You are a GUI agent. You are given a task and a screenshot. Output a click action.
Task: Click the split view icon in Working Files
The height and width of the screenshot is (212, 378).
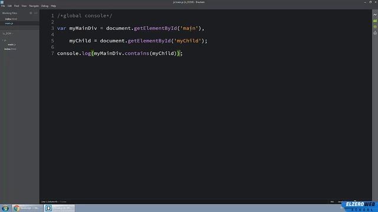coord(35,13)
